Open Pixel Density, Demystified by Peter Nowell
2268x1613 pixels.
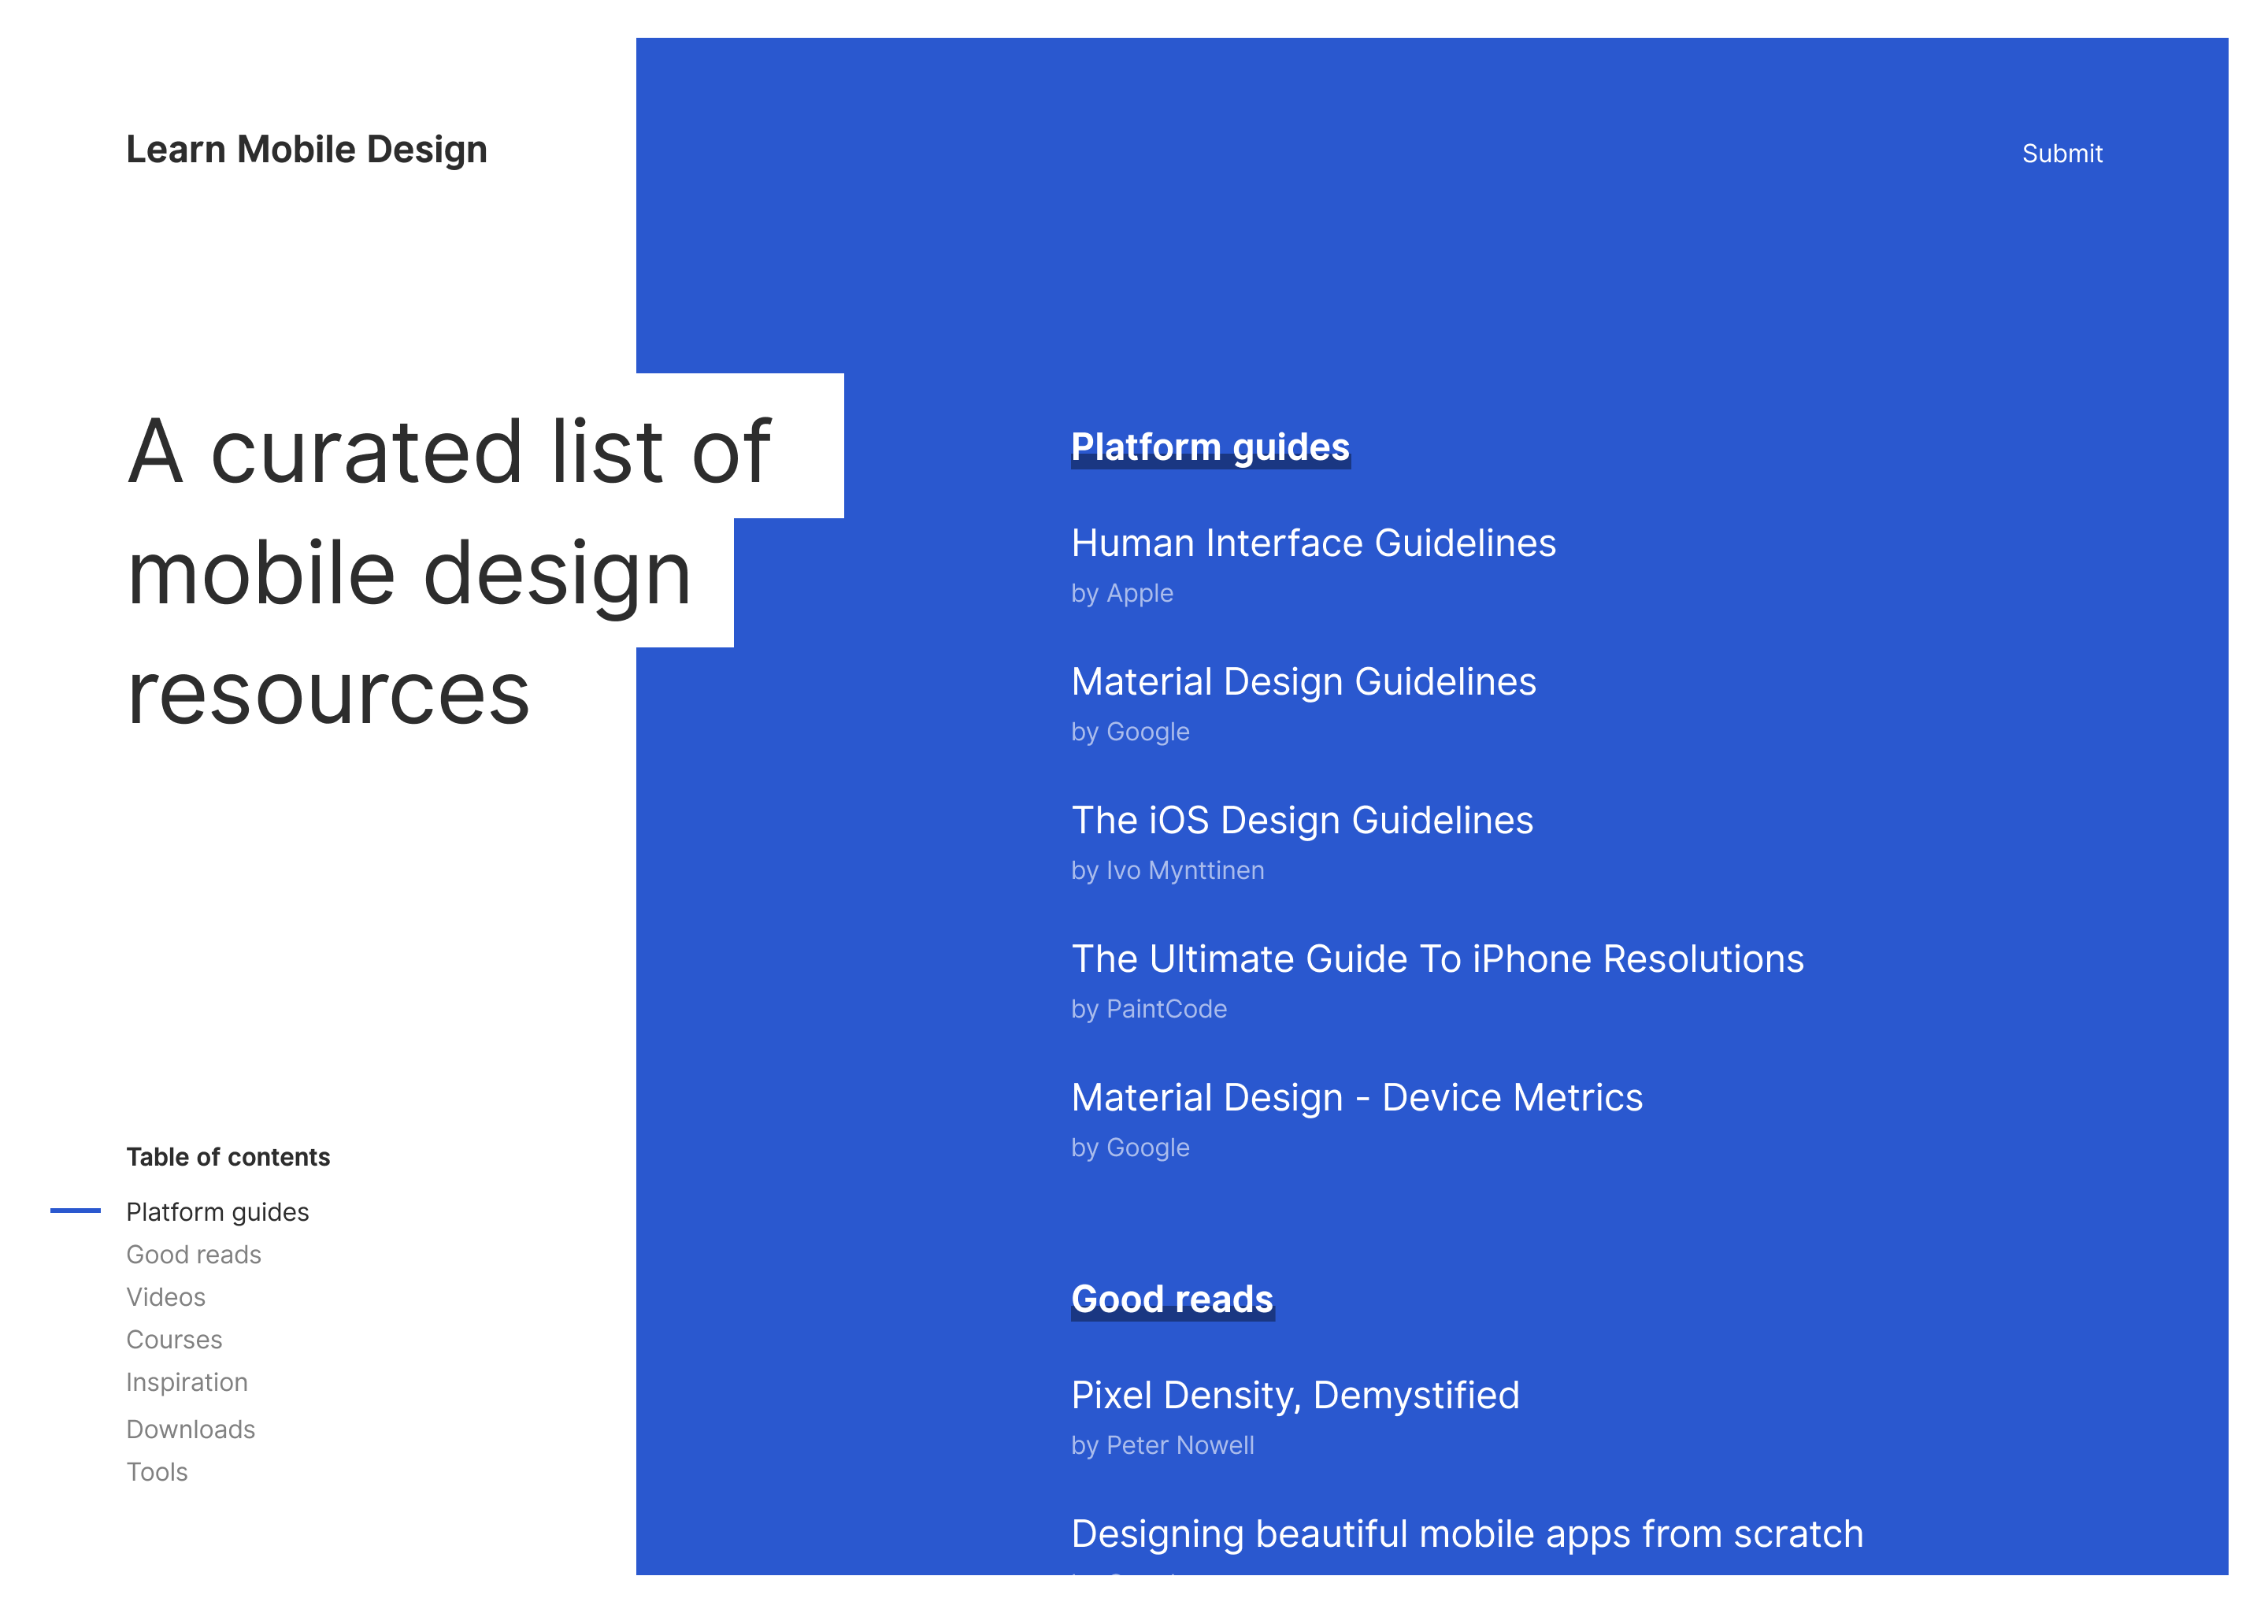[x=1295, y=1395]
